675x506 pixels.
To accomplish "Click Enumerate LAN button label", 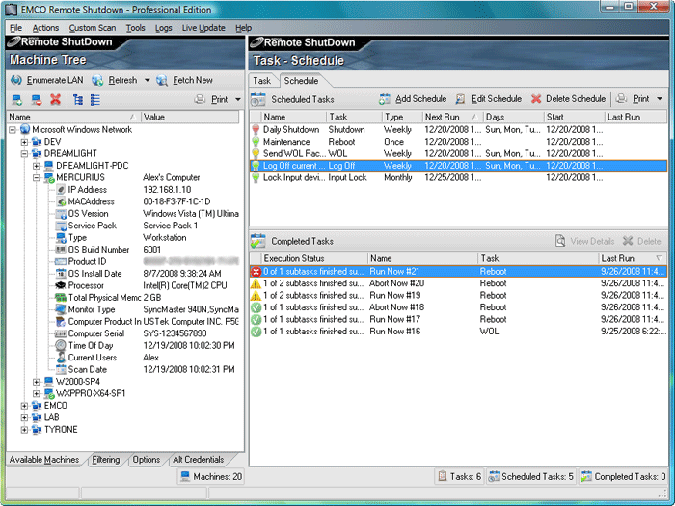I will [55, 80].
